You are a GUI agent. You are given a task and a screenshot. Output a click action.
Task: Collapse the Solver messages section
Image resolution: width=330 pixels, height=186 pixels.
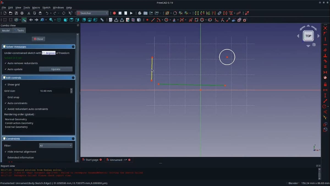73,47
